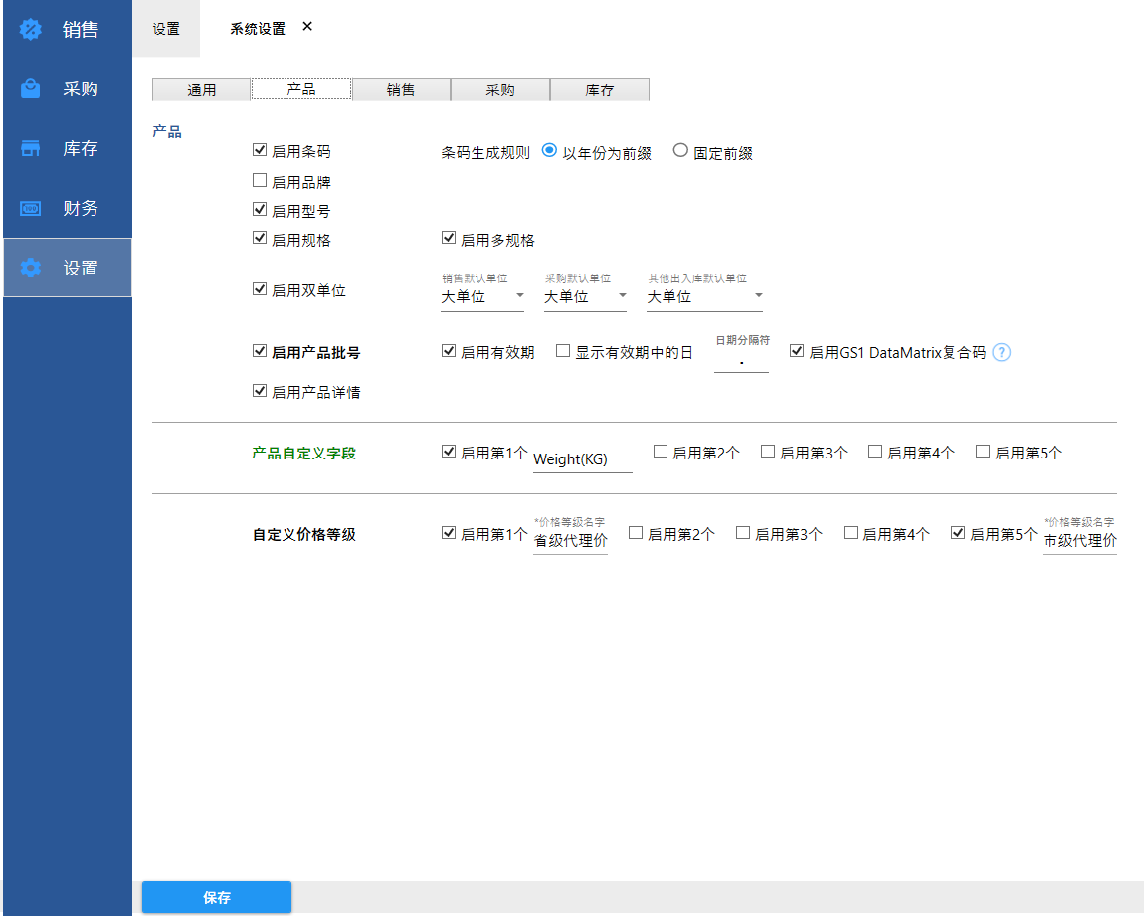Click the Weight(KG) custom field input
The image size is (1144, 916).
click(582, 459)
